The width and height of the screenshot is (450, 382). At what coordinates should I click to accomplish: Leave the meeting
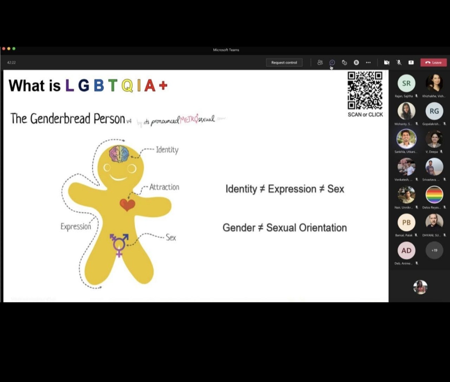click(433, 62)
